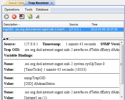Select the trapOID row description cell
125x100 pixels.
(35, 30)
